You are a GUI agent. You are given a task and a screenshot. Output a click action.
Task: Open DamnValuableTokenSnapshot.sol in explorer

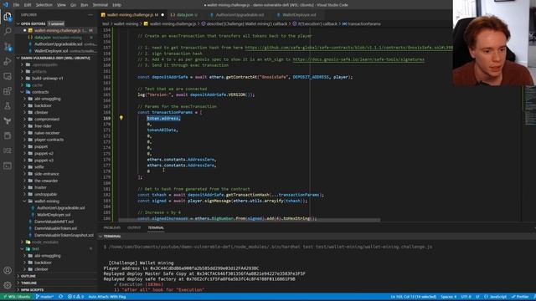pyautogui.click(x=64, y=236)
